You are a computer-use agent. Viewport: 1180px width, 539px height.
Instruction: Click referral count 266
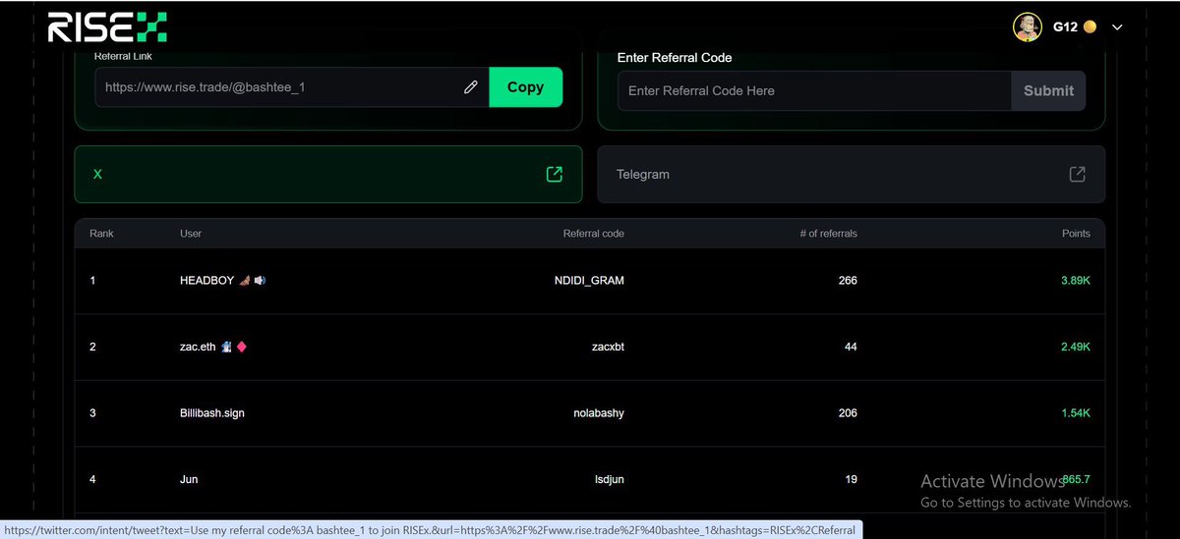click(848, 280)
